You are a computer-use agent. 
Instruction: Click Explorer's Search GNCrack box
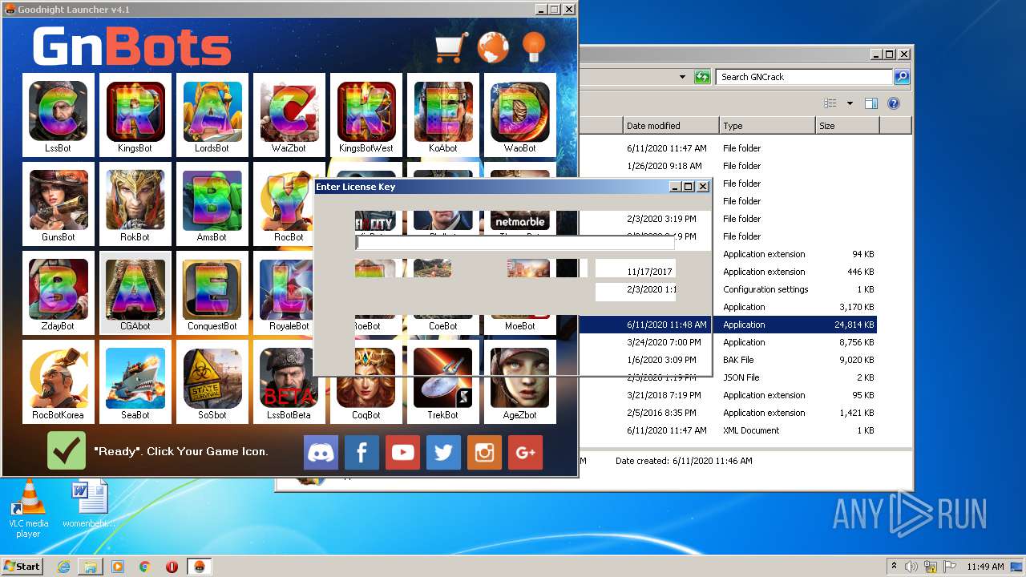click(x=804, y=77)
